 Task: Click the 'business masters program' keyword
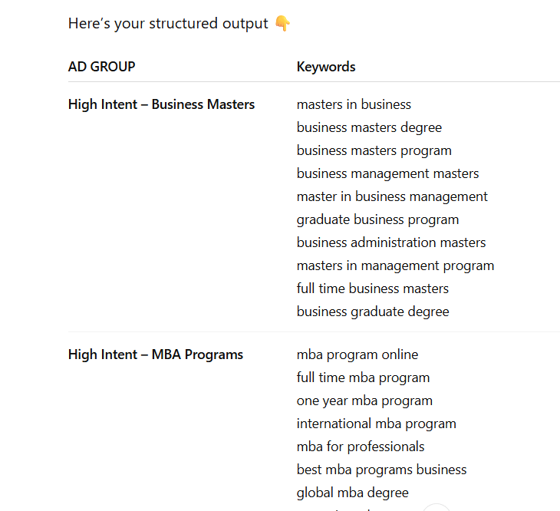point(374,150)
